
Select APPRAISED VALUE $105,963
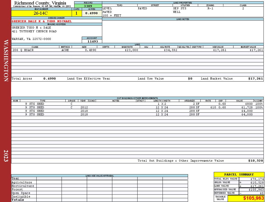(256, 190)
